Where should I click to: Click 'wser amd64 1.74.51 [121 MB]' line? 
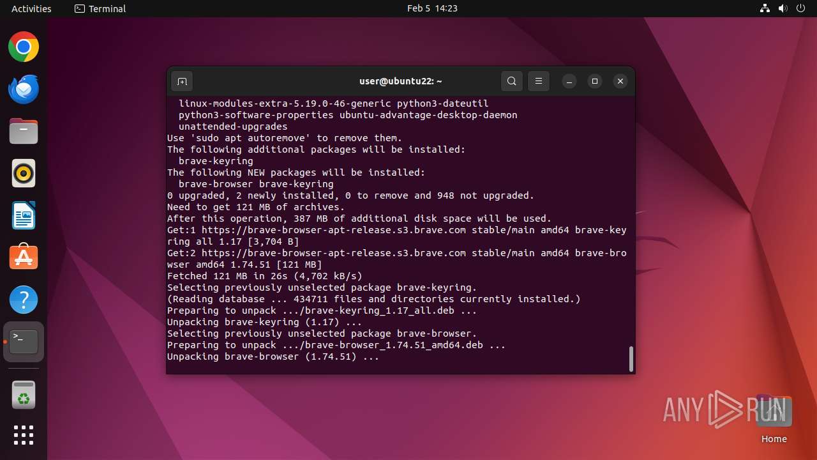pyautogui.click(x=244, y=264)
